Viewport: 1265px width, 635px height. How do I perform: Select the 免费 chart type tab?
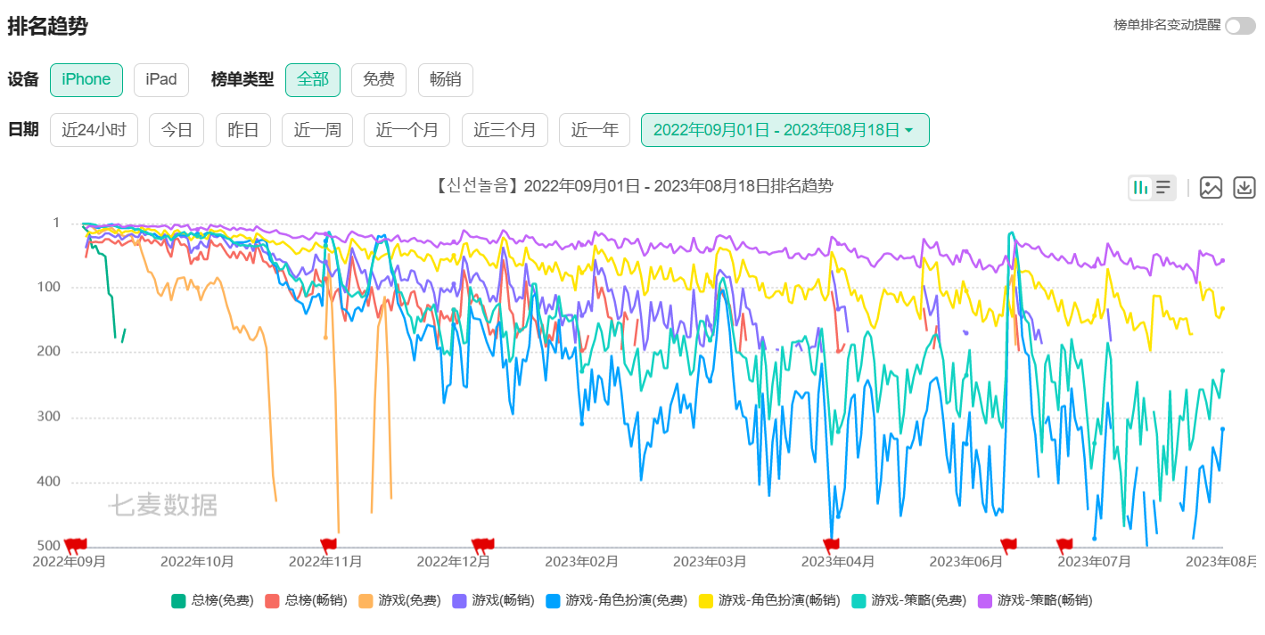(x=378, y=79)
